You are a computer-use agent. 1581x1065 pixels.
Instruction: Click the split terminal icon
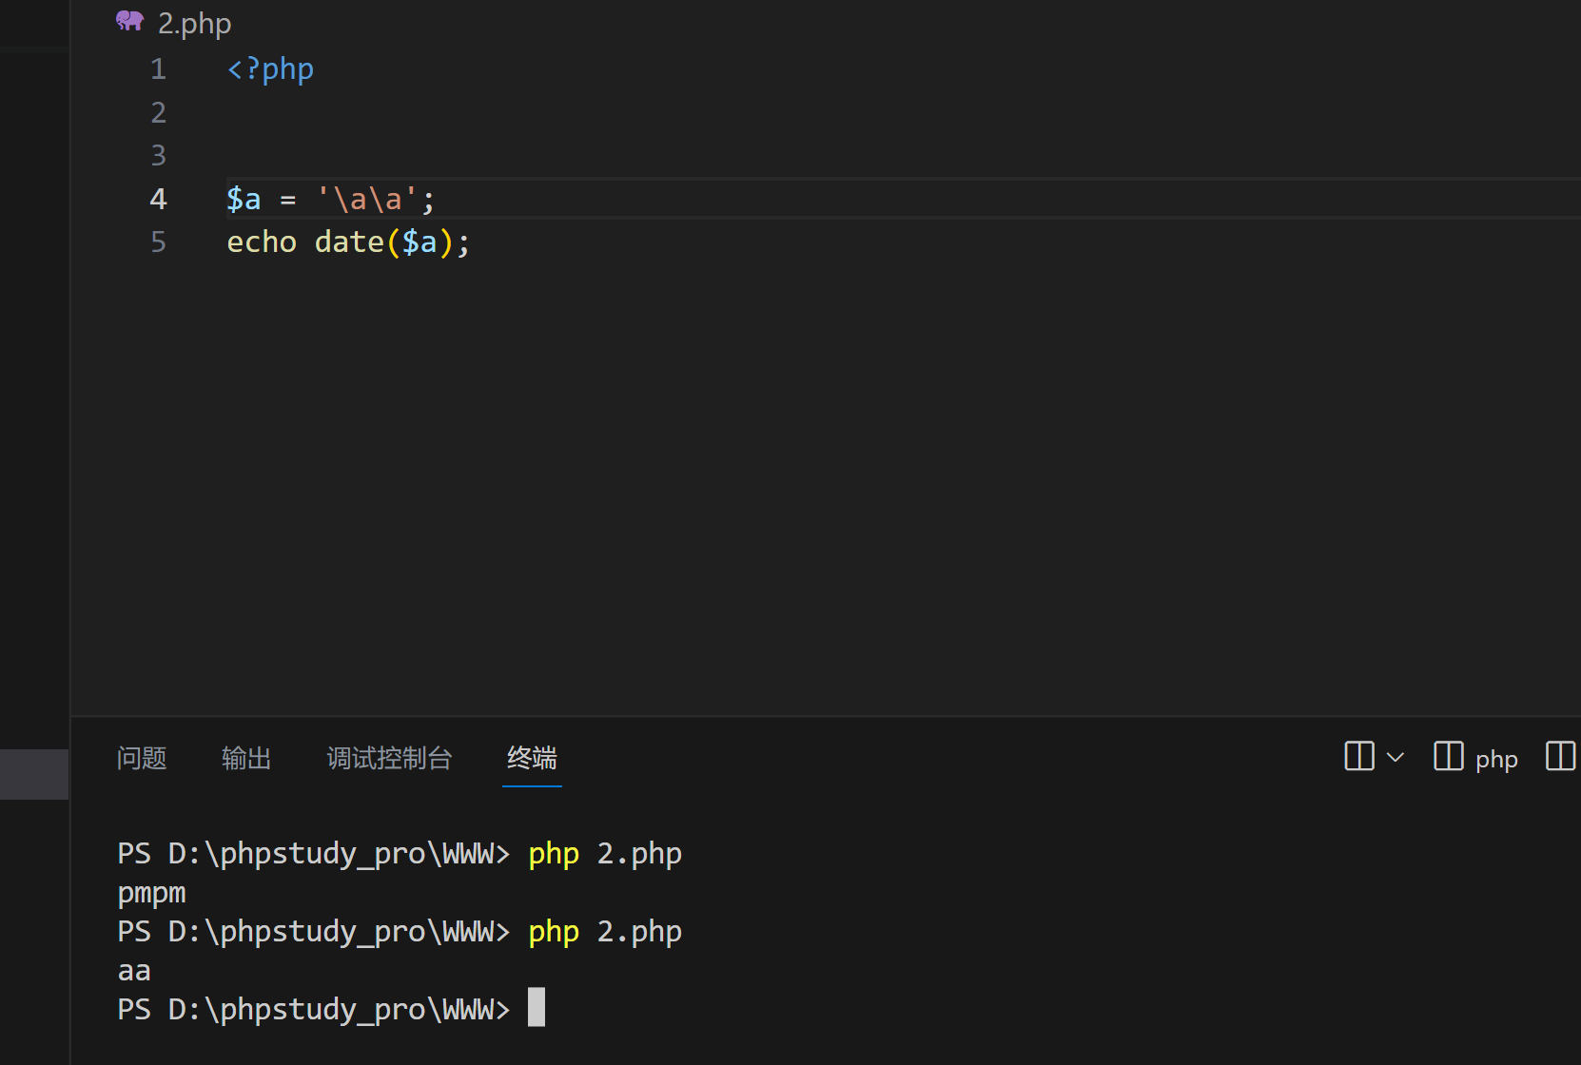click(1359, 756)
